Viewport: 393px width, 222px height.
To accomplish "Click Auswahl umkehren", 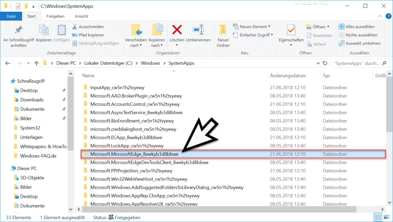I will pyautogui.click(x=360, y=43).
